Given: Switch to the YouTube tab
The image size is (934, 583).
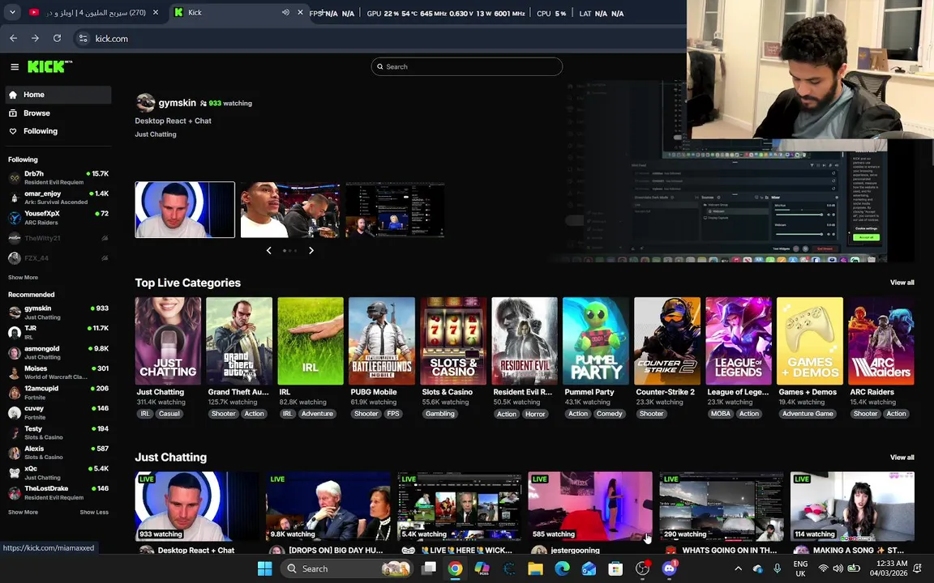Looking at the screenshot, I should click(x=94, y=12).
